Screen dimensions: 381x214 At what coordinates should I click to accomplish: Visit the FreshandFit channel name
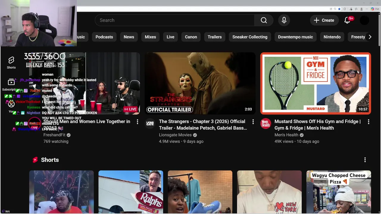(54, 135)
